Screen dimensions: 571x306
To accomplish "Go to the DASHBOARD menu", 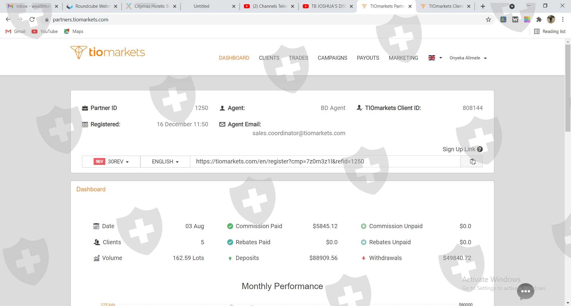I will click(234, 58).
